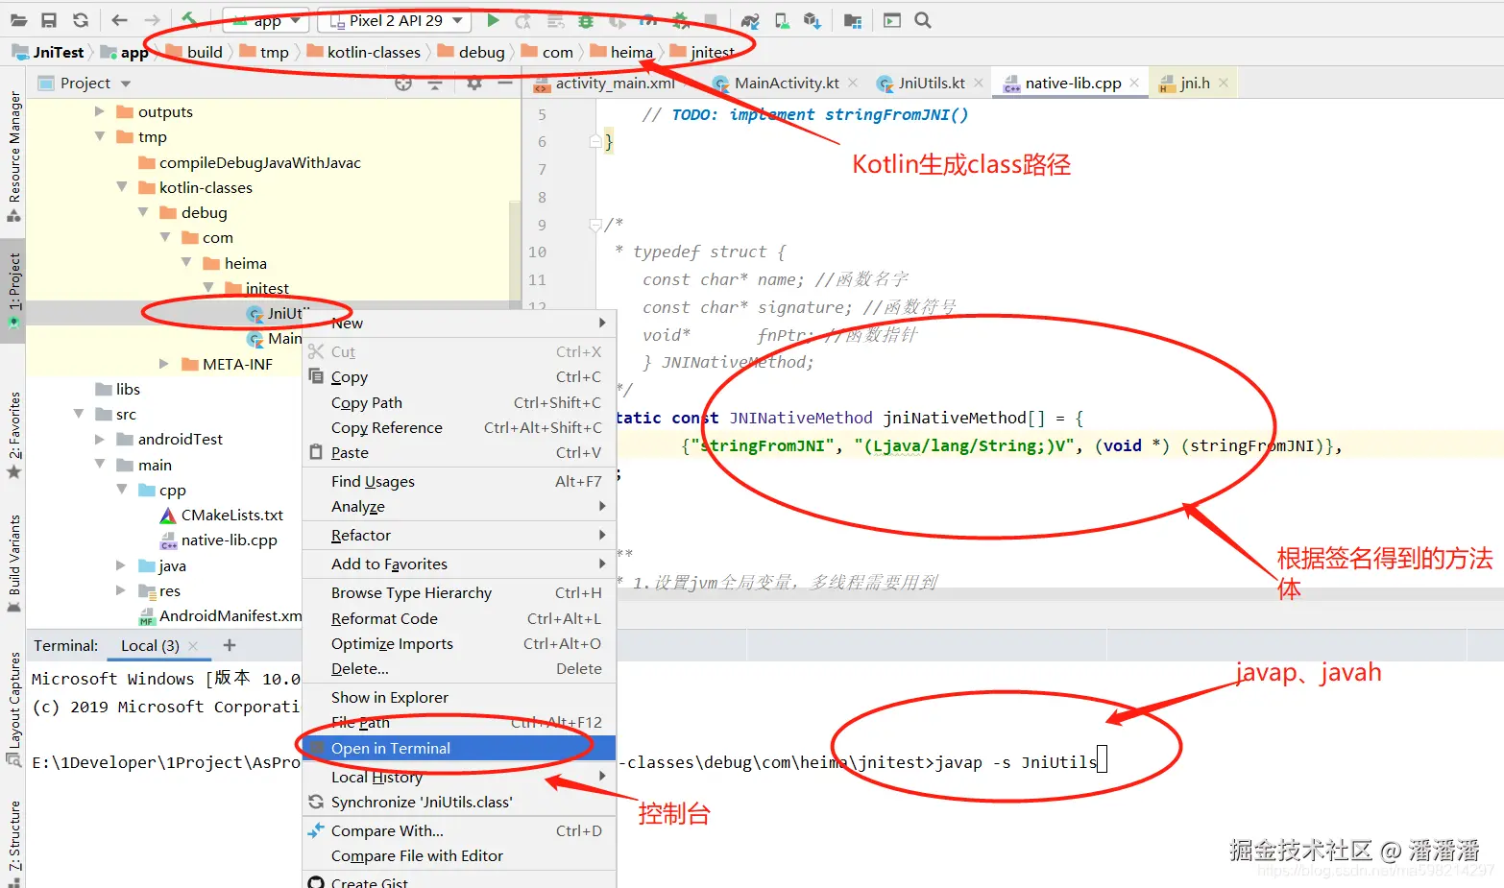Choose Reformat Code menu item
Image resolution: width=1504 pixels, height=888 pixels.
point(459,618)
